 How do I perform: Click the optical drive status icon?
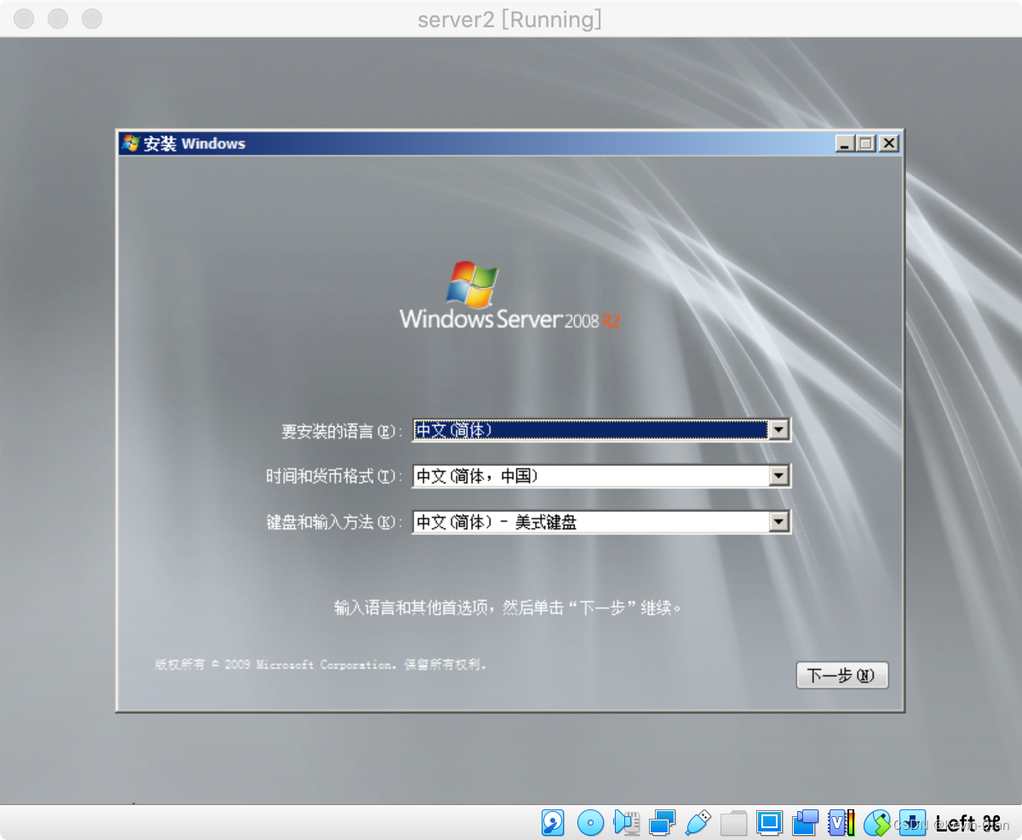coord(590,823)
